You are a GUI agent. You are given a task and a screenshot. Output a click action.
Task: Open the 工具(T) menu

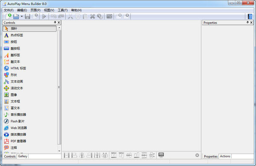pos(63,10)
